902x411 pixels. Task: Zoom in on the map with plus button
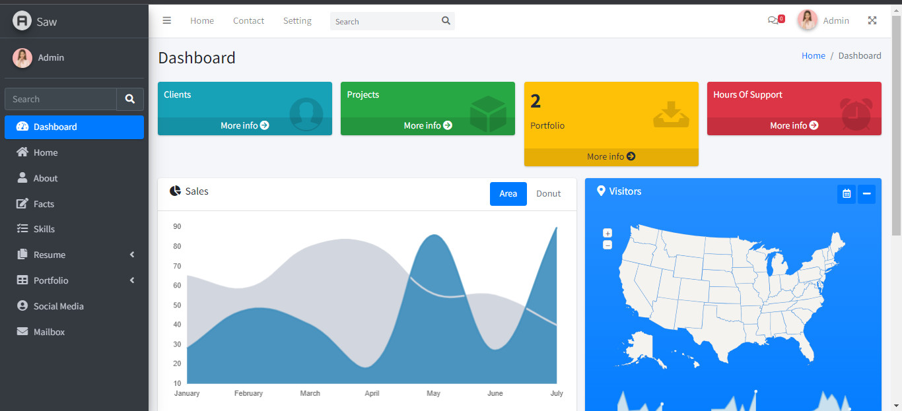click(607, 233)
